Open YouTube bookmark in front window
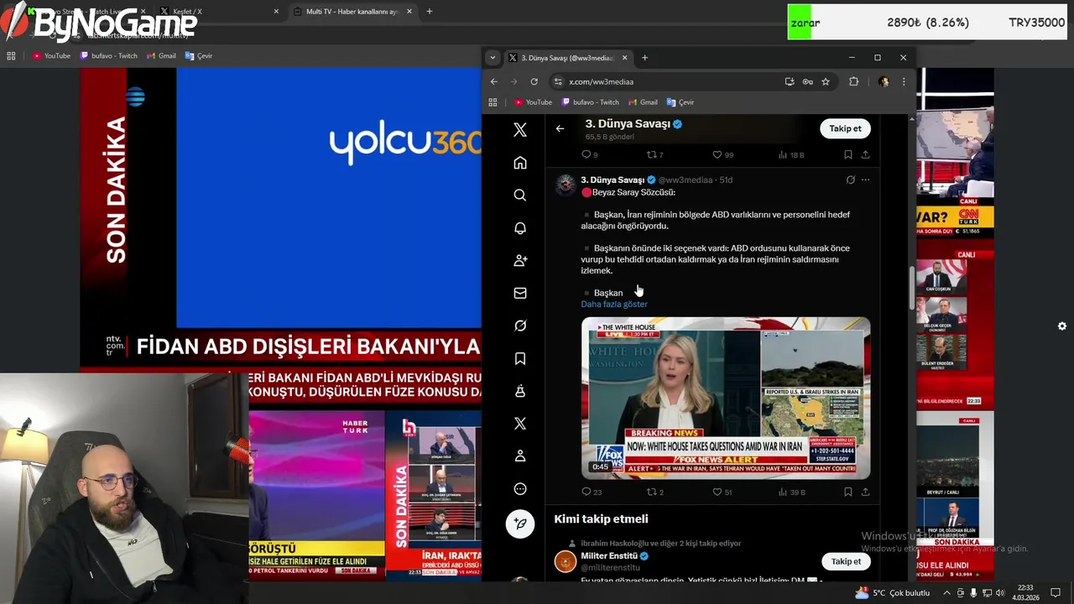Screen dimensions: 1074x604 [x=533, y=102]
